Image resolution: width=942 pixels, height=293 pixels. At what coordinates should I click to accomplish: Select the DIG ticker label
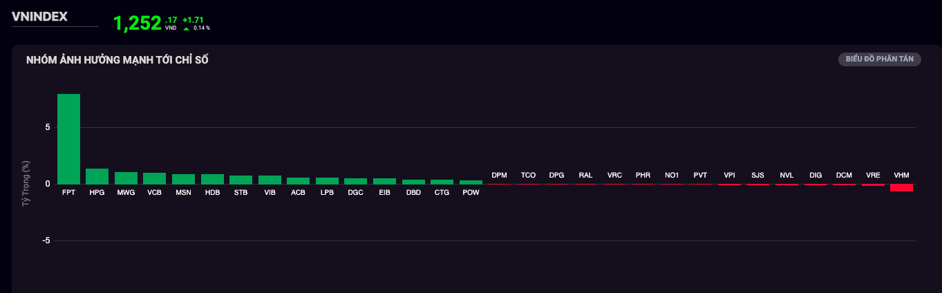click(x=816, y=176)
